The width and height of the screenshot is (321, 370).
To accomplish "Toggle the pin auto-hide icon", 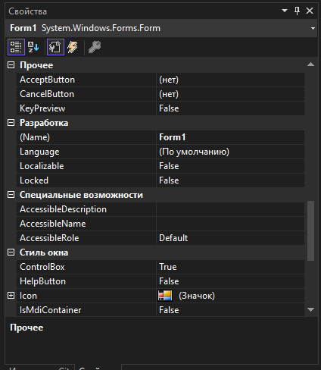I will point(297,11).
